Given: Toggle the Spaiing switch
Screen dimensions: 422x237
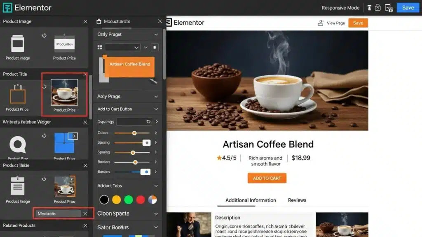Looking at the screenshot, I should click(x=146, y=143).
